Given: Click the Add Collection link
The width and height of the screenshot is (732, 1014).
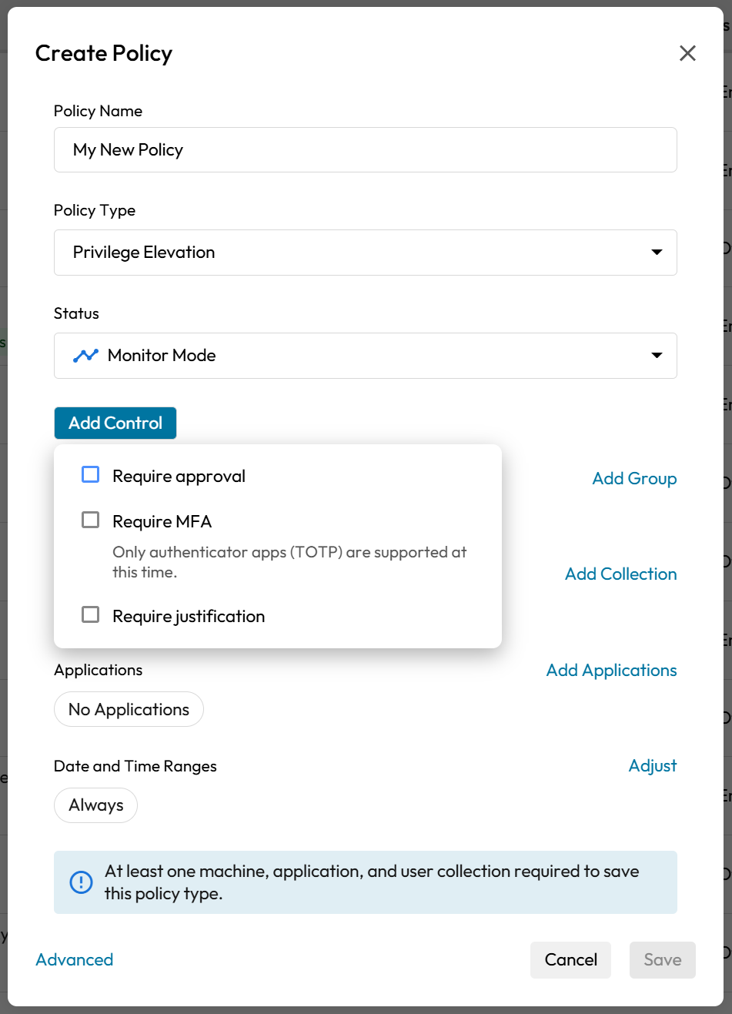Looking at the screenshot, I should pos(620,574).
